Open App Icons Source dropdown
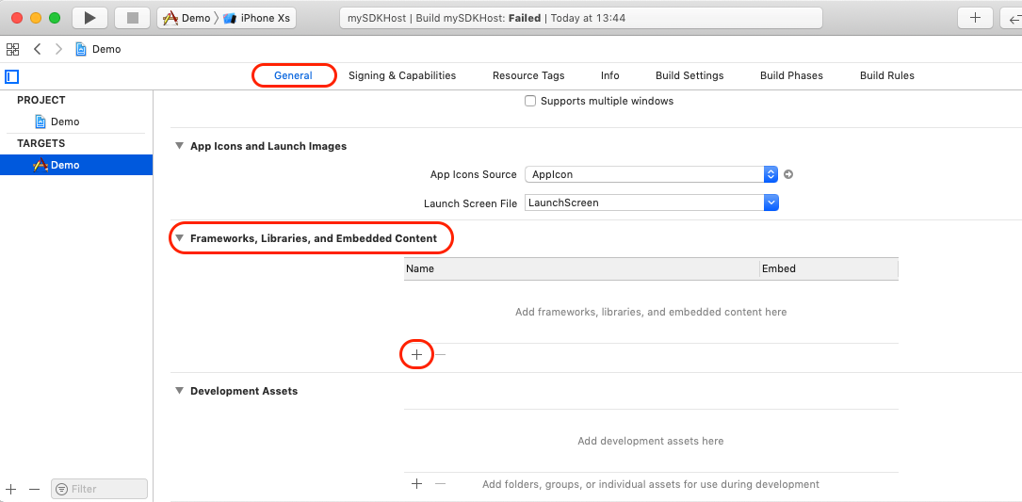1022x502 pixels. point(652,174)
